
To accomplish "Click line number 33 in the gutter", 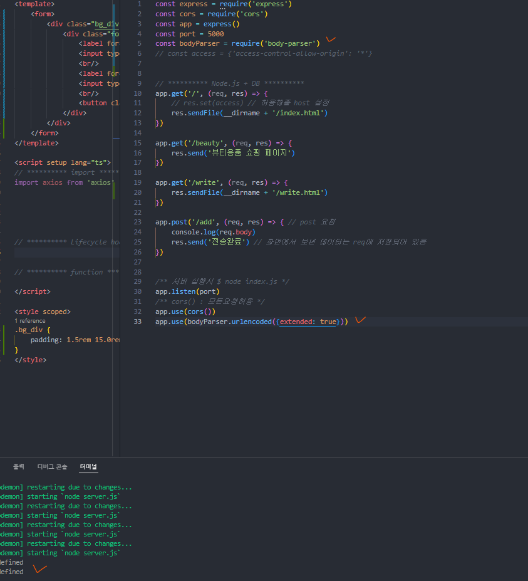I will [138, 322].
